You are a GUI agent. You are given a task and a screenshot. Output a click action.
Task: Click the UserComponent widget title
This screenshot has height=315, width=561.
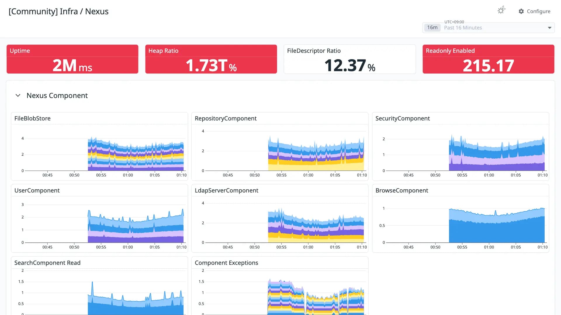click(37, 190)
